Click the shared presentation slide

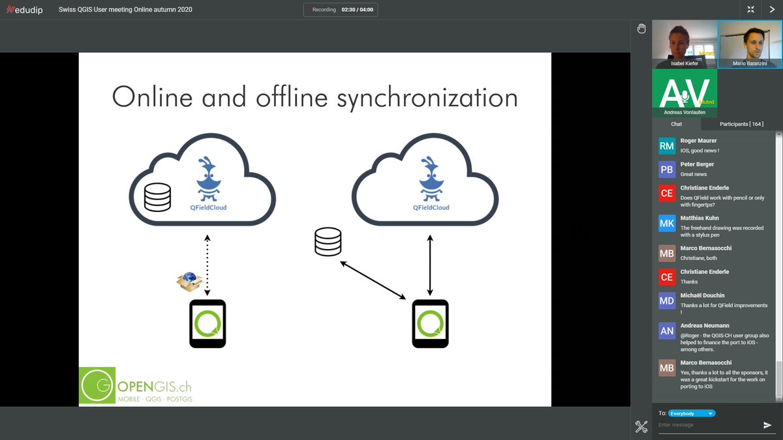tap(315, 229)
